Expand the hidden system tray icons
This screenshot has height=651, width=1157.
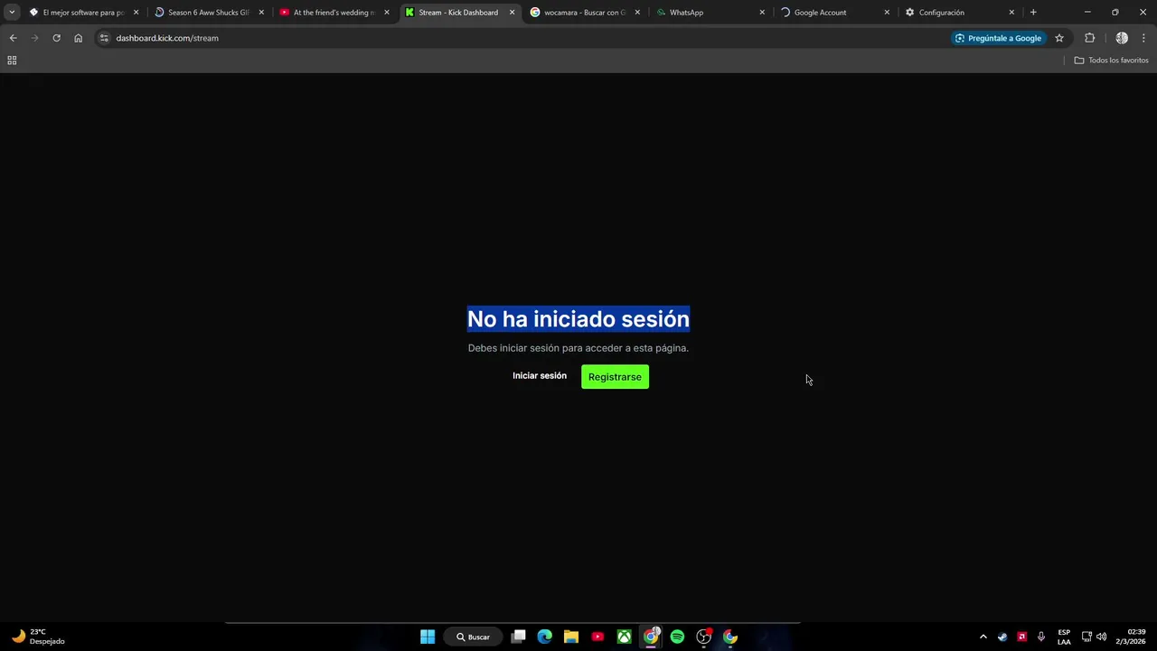coord(983,637)
